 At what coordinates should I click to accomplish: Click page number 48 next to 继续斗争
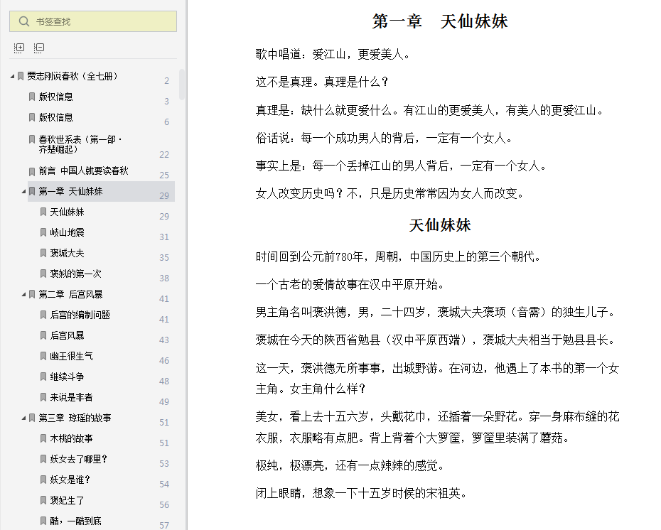(164, 382)
